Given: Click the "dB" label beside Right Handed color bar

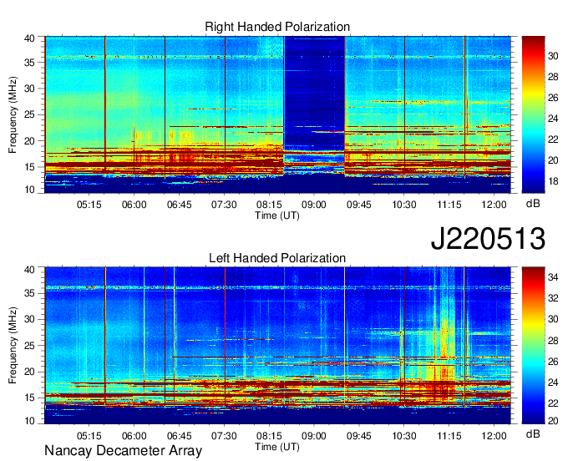Looking at the screenshot, I should (x=533, y=204).
